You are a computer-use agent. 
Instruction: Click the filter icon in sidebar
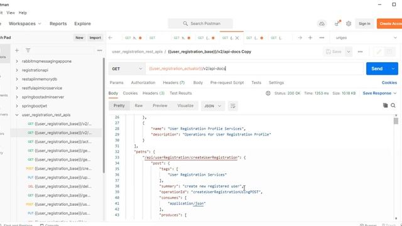pyautogui.click(x=28, y=50)
